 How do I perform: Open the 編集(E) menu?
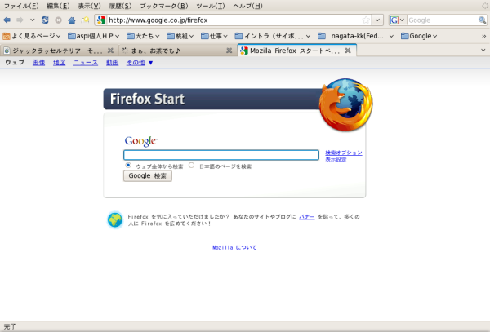click(x=58, y=6)
